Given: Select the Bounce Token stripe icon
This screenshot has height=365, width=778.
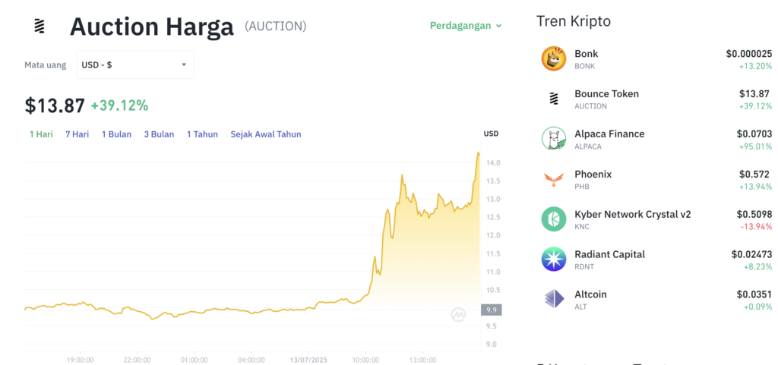Looking at the screenshot, I should [x=554, y=99].
